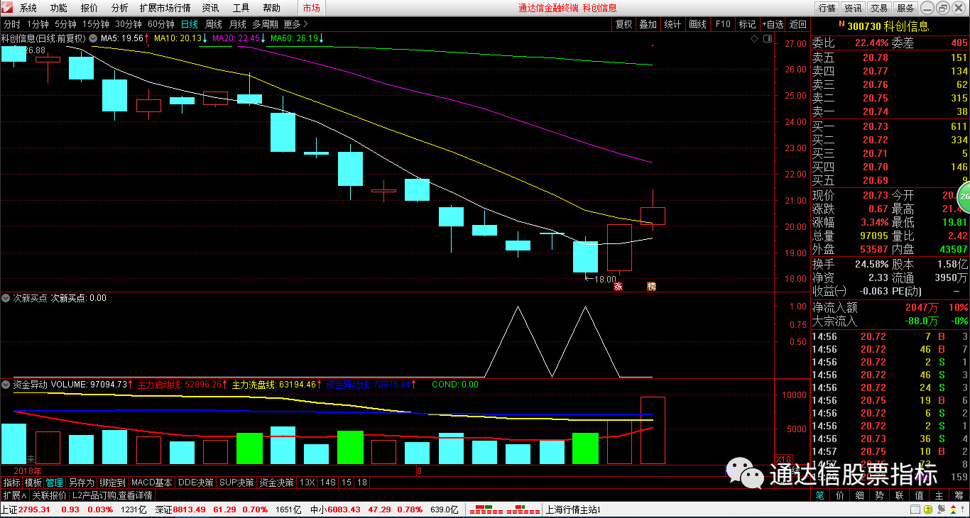Select the SUP决策 indicator template

click(236, 483)
